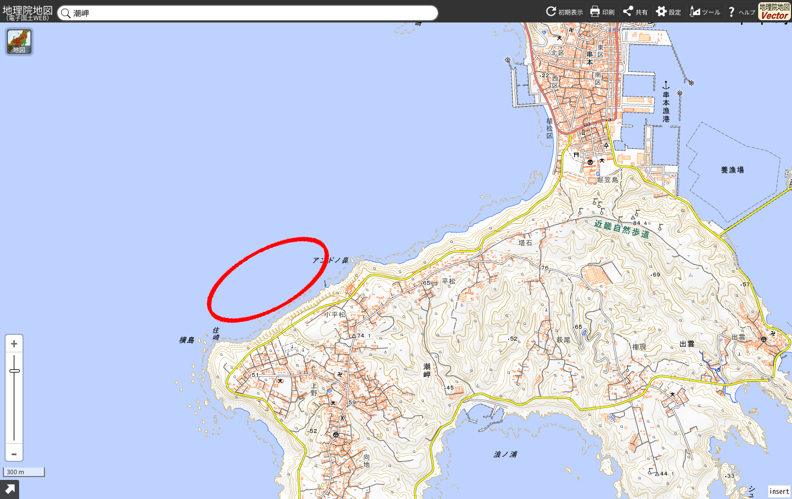The image size is (792, 499).
Task: Open the 共有 share menu
Action: (x=635, y=12)
